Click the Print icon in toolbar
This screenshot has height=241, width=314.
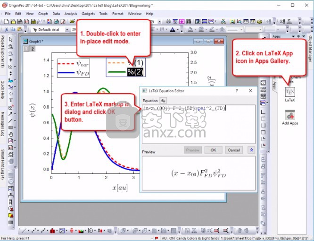click(168, 21)
